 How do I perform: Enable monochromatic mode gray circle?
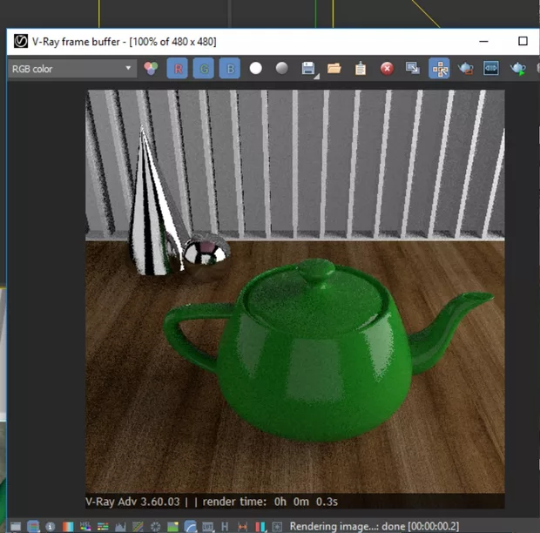tap(281, 69)
